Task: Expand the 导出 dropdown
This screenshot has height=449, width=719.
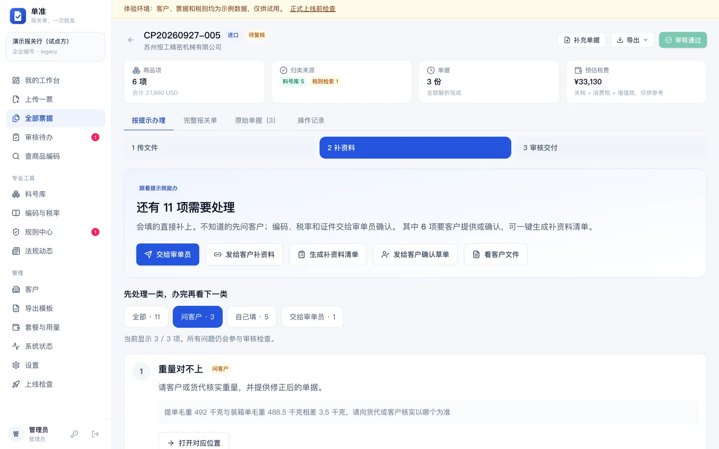Action: tap(633, 40)
